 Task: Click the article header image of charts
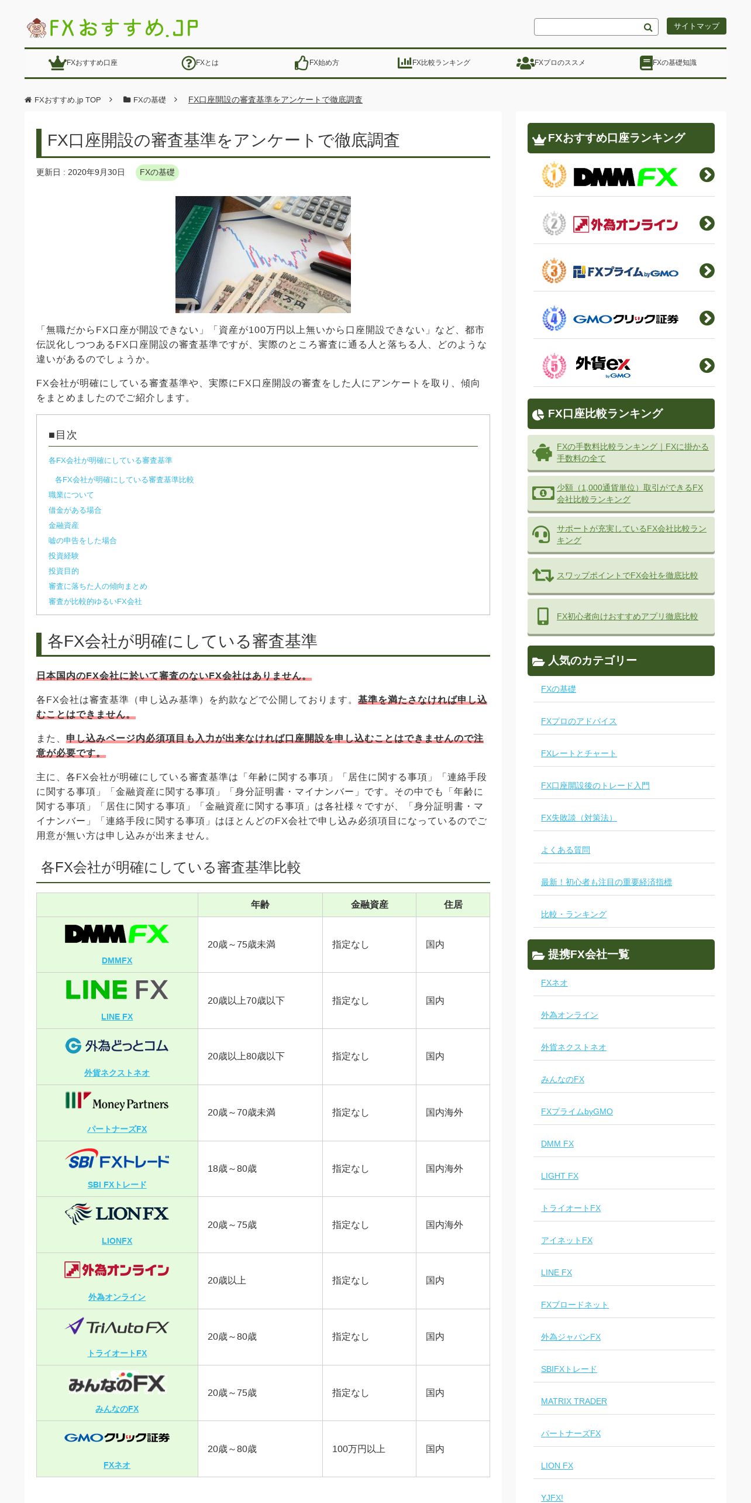(263, 255)
